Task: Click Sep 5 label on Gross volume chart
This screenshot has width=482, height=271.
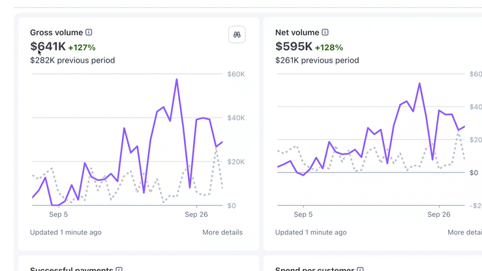Action: coord(58,214)
